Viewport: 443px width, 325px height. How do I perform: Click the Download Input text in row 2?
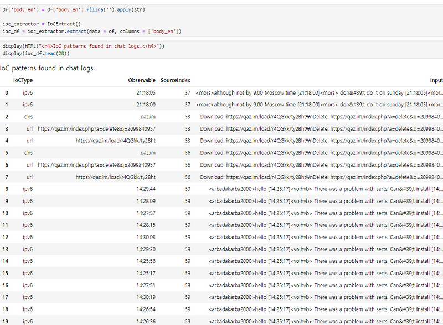pos(322,117)
